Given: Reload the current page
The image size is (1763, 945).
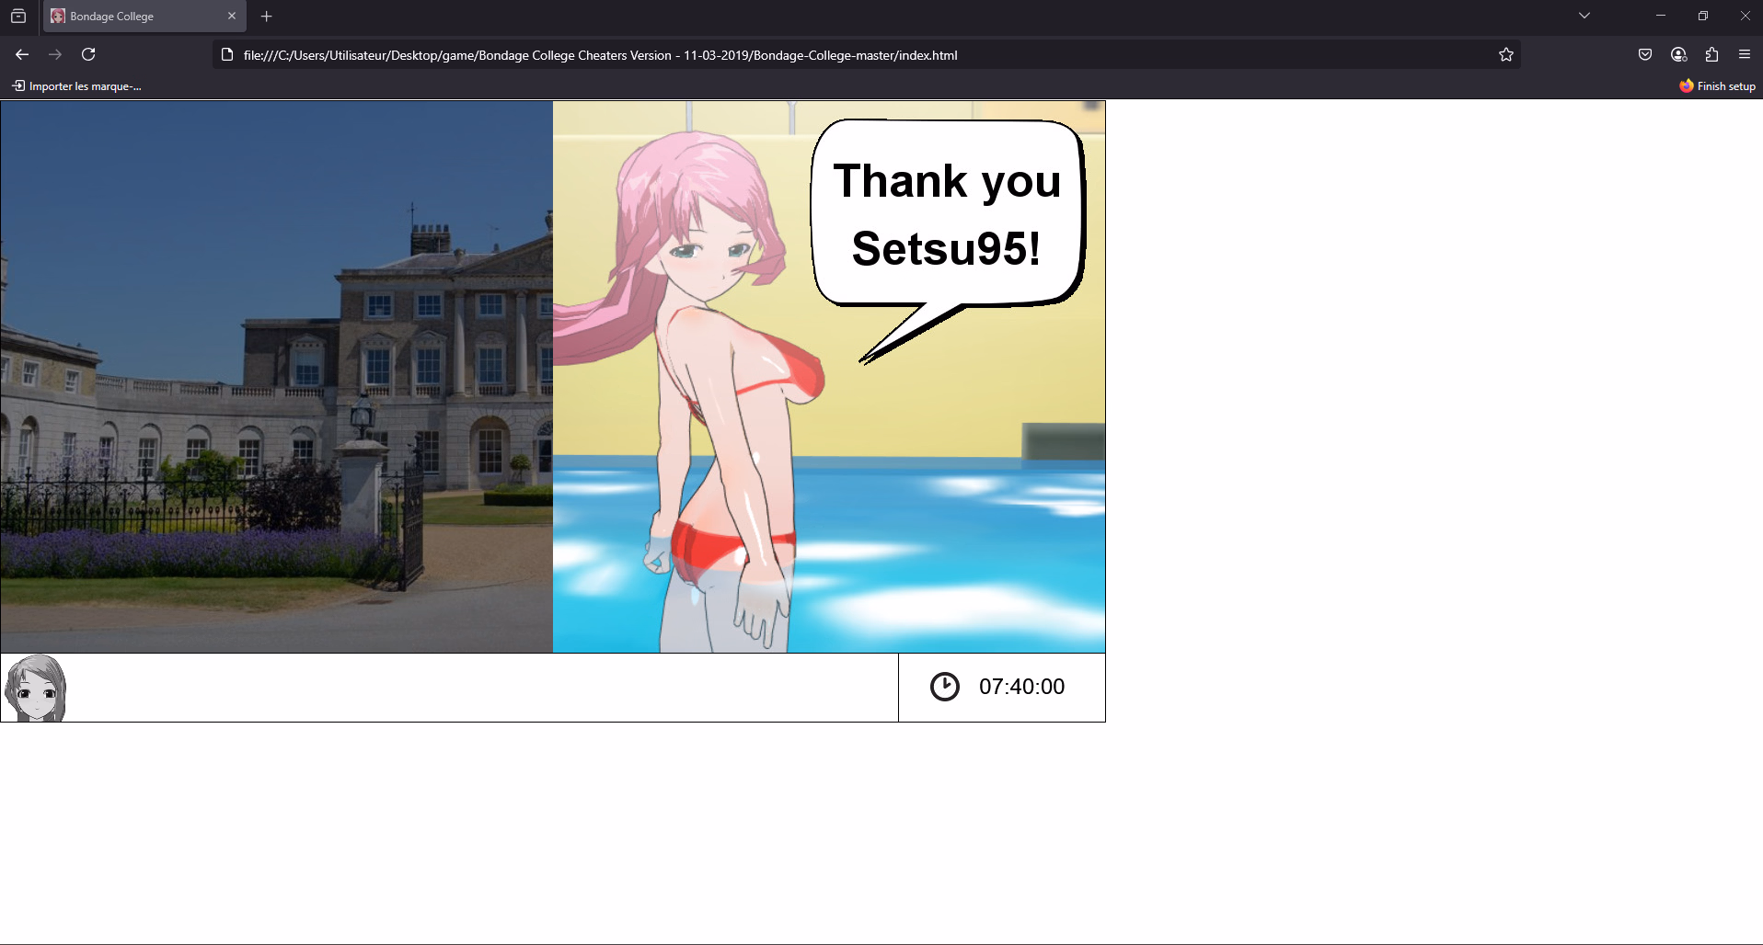Looking at the screenshot, I should pos(88,55).
